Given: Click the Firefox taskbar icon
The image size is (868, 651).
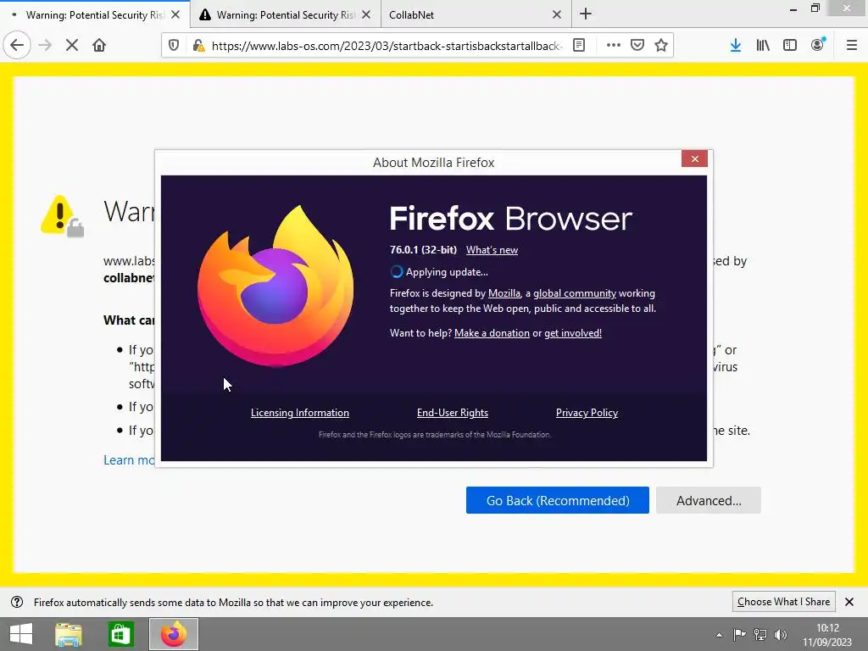Looking at the screenshot, I should coord(174,634).
